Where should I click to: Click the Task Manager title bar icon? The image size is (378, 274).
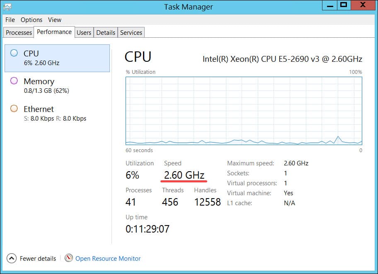coord(7,7)
